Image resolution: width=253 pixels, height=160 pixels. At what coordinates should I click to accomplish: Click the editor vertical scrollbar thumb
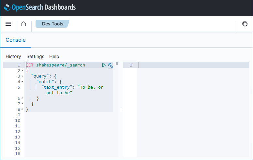(x=117, y=64)
